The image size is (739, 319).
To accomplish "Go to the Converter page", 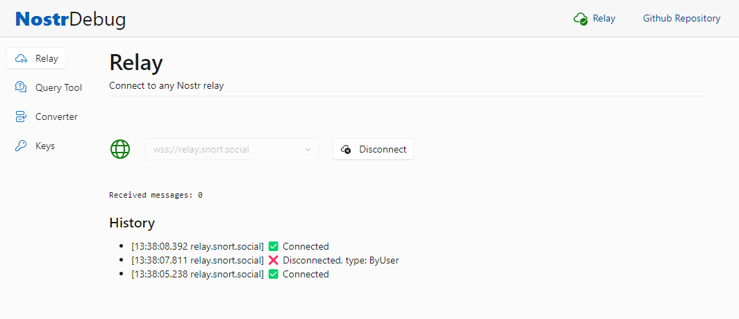I will [56, 117].
